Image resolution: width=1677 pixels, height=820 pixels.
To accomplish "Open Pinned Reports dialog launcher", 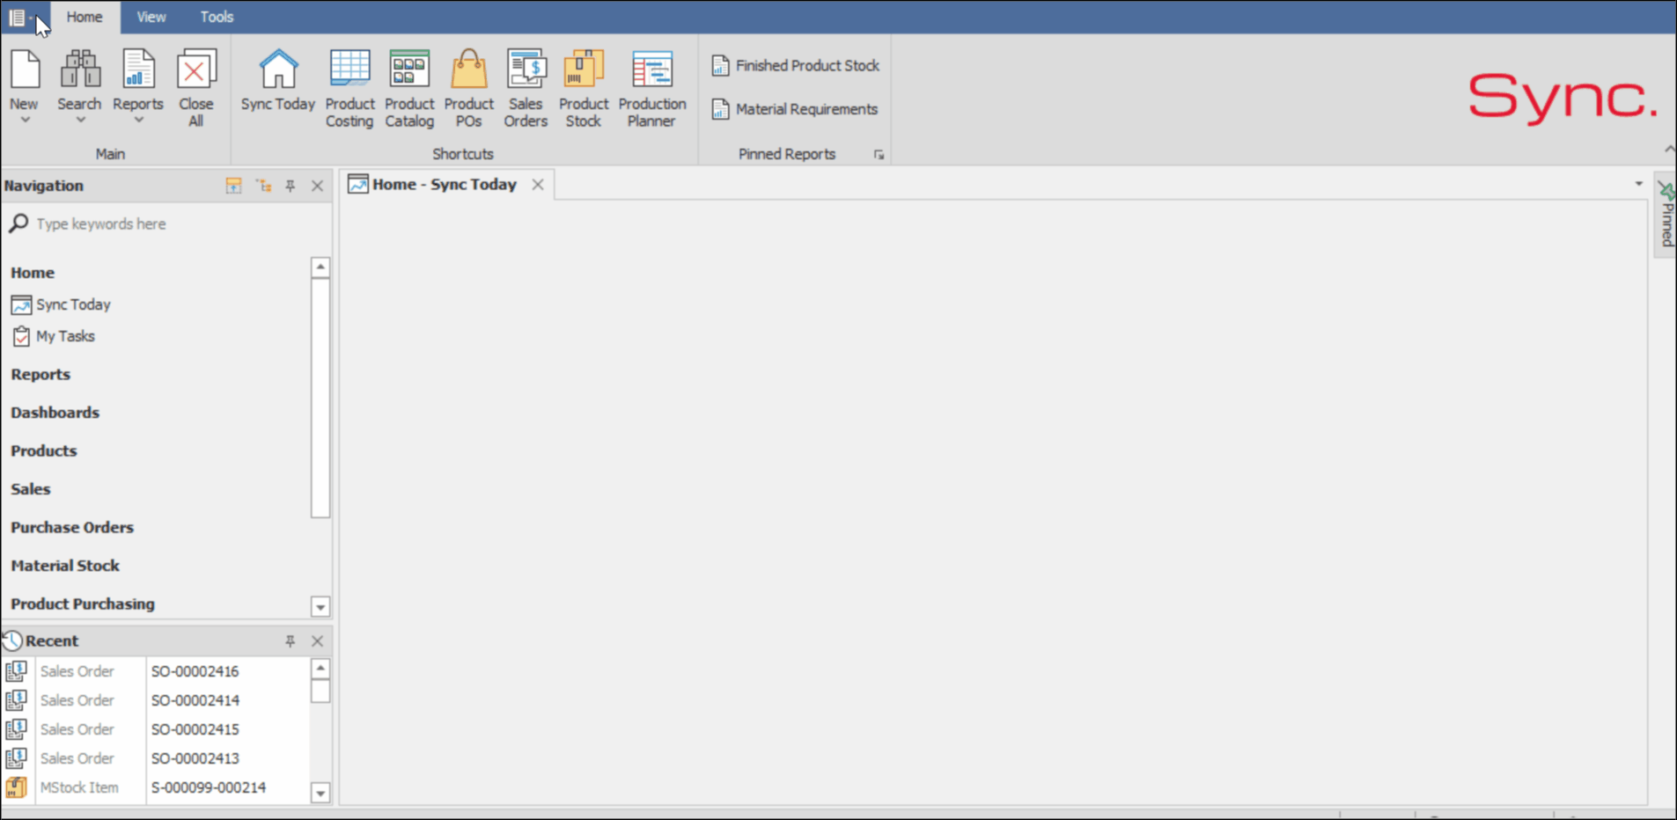I will pos(879,155).
